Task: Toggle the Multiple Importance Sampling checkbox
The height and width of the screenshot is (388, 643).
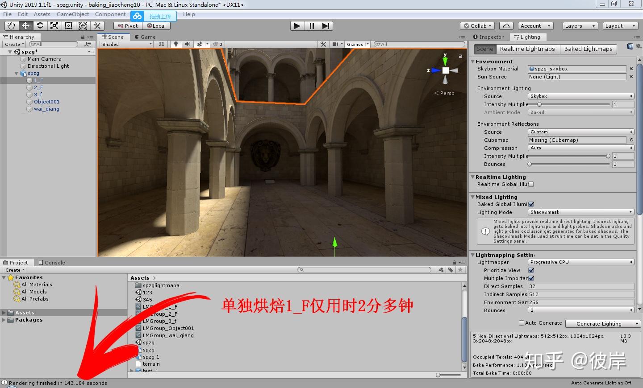Action: [531, 278]
